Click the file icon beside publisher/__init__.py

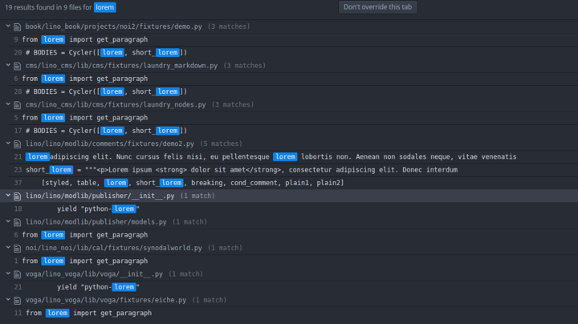pos(17,196)
